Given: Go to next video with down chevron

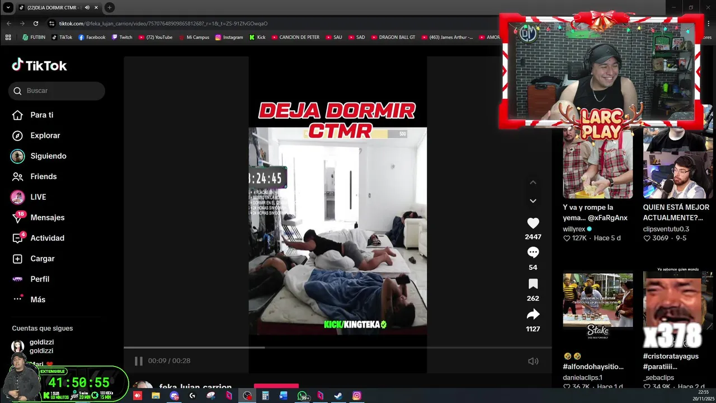Looking at the screenshot, I should 533,201.
